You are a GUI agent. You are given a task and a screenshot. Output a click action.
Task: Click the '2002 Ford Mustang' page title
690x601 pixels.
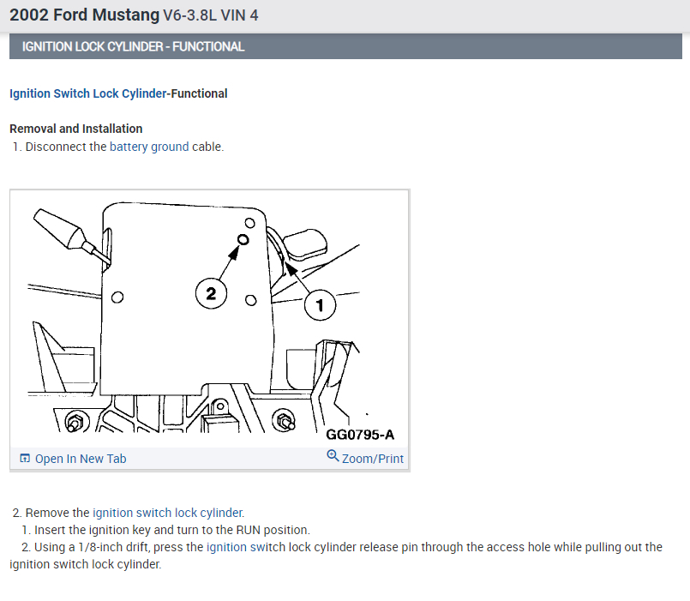pos(85,15)
